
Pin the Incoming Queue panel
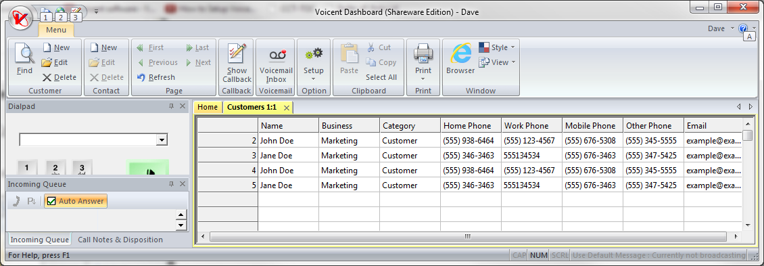tap(172, 184)
